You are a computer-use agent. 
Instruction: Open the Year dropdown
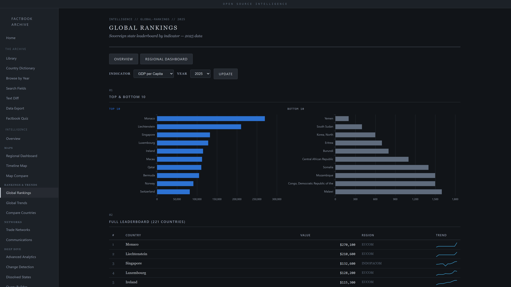click(x=200, y=74)
